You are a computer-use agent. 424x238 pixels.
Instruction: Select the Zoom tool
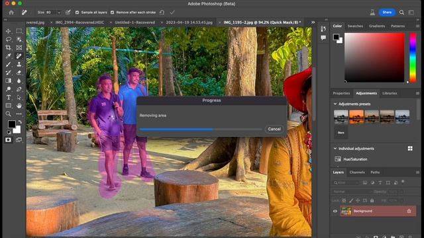[9, 114]
